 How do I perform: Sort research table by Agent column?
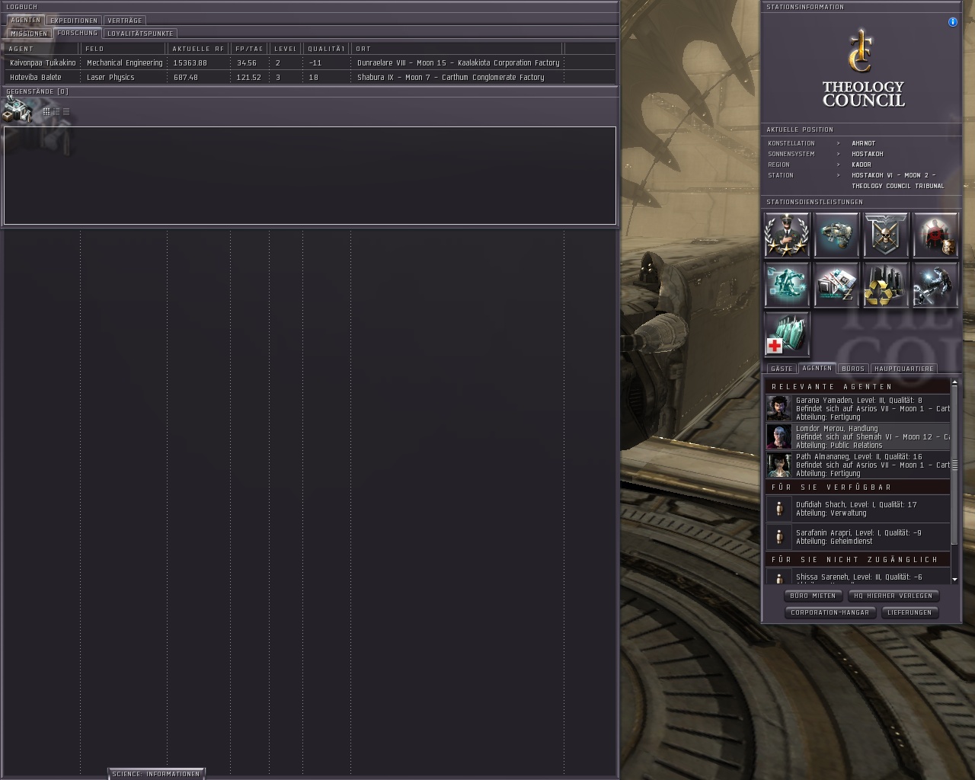tap(42, 49)
